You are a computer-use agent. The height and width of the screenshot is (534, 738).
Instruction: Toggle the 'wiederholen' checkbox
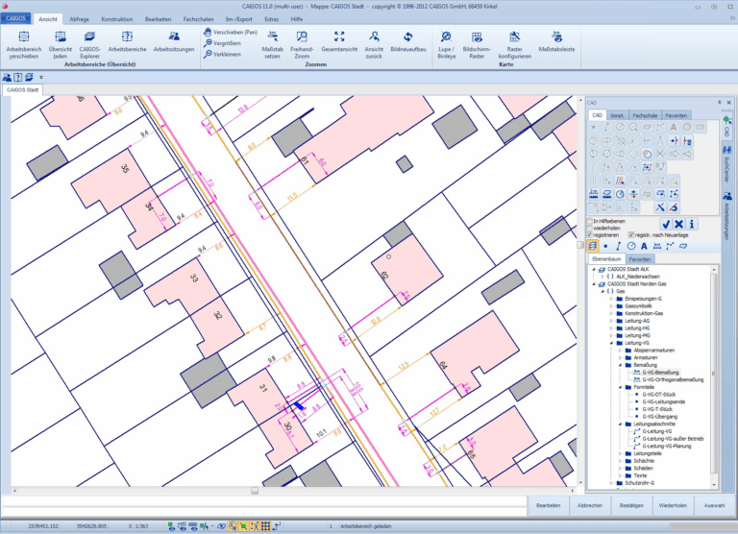(590, 228)
